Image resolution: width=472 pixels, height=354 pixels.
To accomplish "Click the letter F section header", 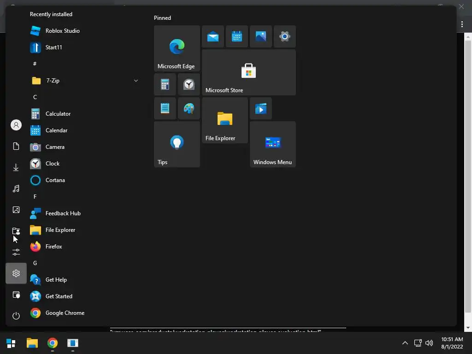I will click(35, 196).
